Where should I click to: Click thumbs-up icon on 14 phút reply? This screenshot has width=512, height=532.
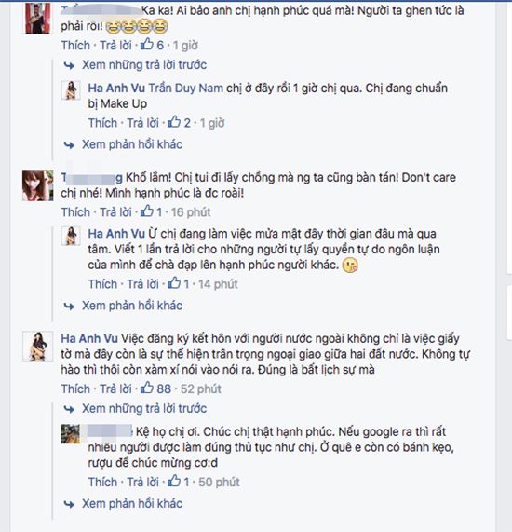point(174,282)
